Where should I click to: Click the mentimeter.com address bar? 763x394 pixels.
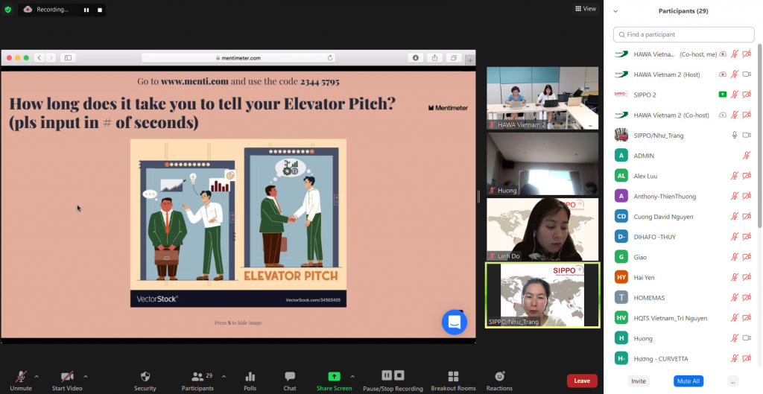click(x=238, y=58)
